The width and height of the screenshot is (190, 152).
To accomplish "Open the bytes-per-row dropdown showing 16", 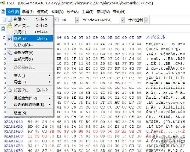I will pos(77,20).
